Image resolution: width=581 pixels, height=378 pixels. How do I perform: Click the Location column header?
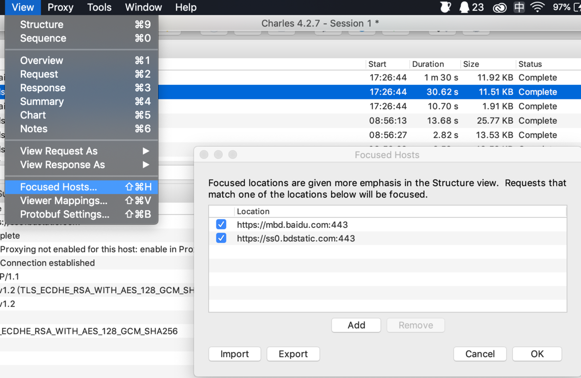click(x=400, y=211)
